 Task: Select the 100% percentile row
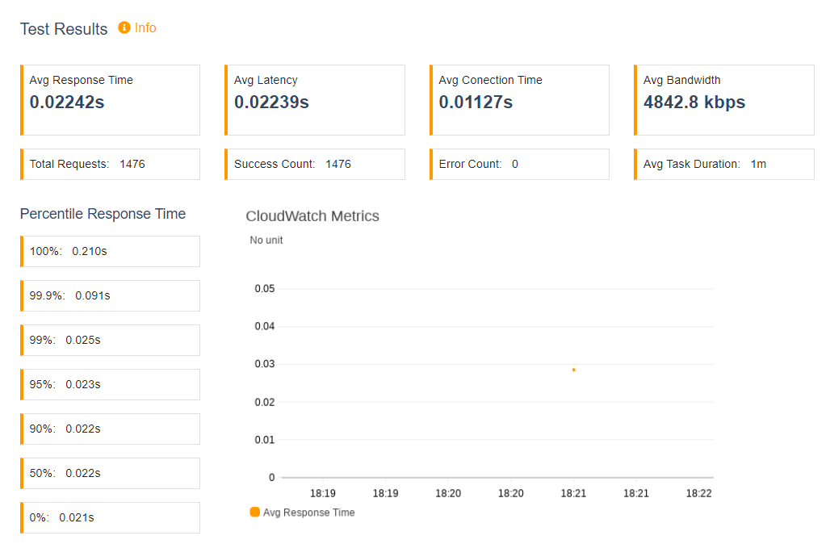[x=110, y=251]
